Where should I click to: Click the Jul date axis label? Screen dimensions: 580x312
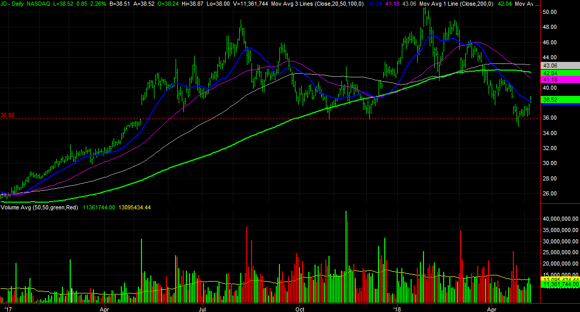pos(202,309)
